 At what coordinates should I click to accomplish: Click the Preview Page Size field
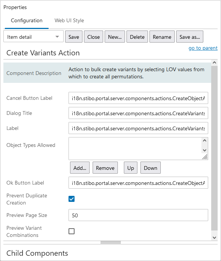138,215
